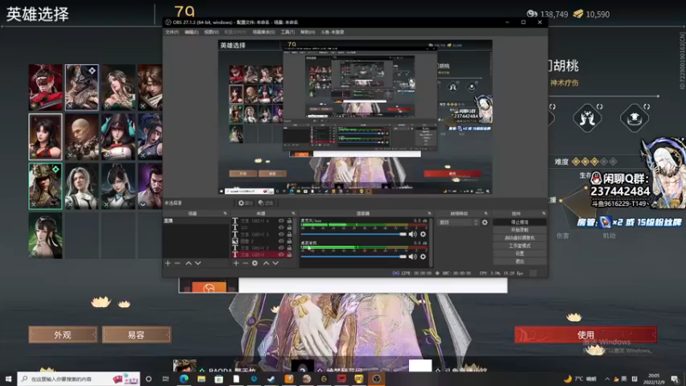Click the Windows taskbar search box
This screenshot has width=686, height=386.
point(79,378)
